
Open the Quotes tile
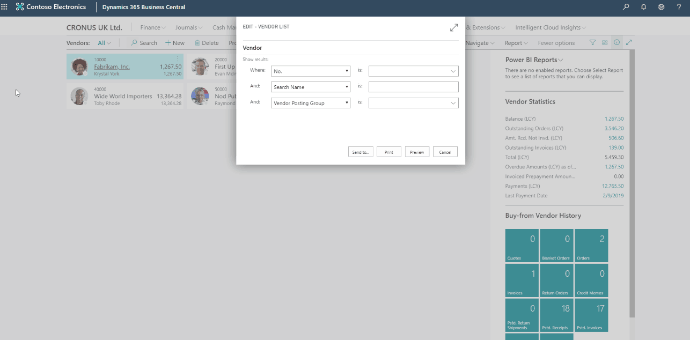tap(522, 246)
